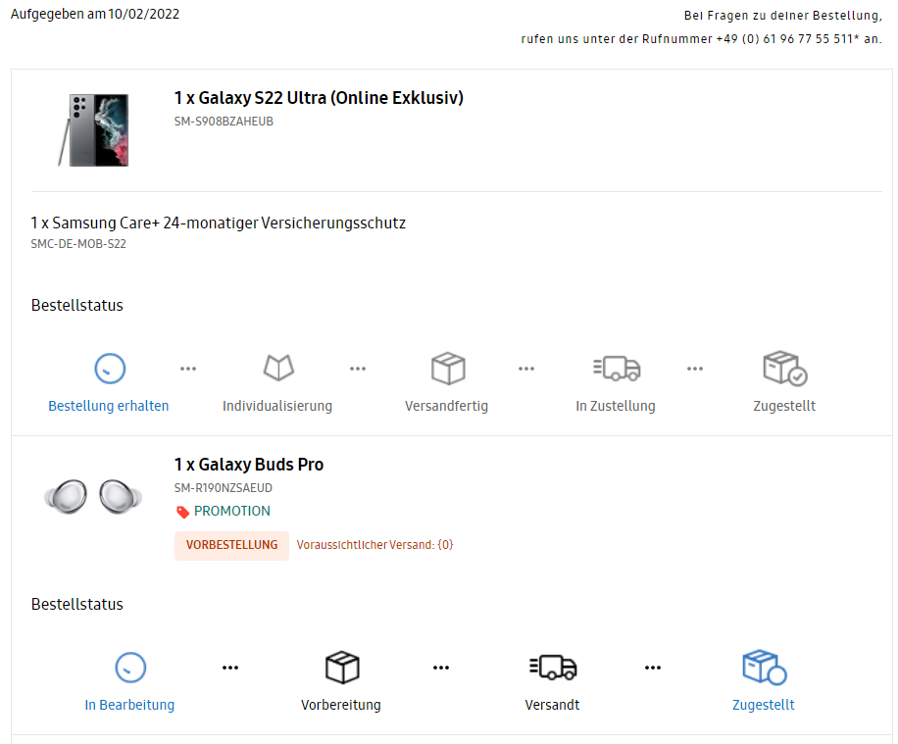Click the Bestellstatus heading above In Bearbeitung
The width and height of the screenshot is (898, 744).
(x=77, y=604)
